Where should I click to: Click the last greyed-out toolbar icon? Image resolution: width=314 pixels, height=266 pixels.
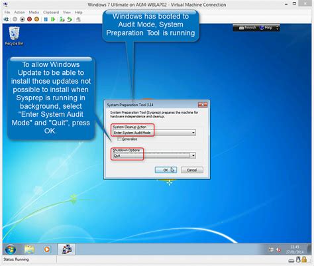78,19
